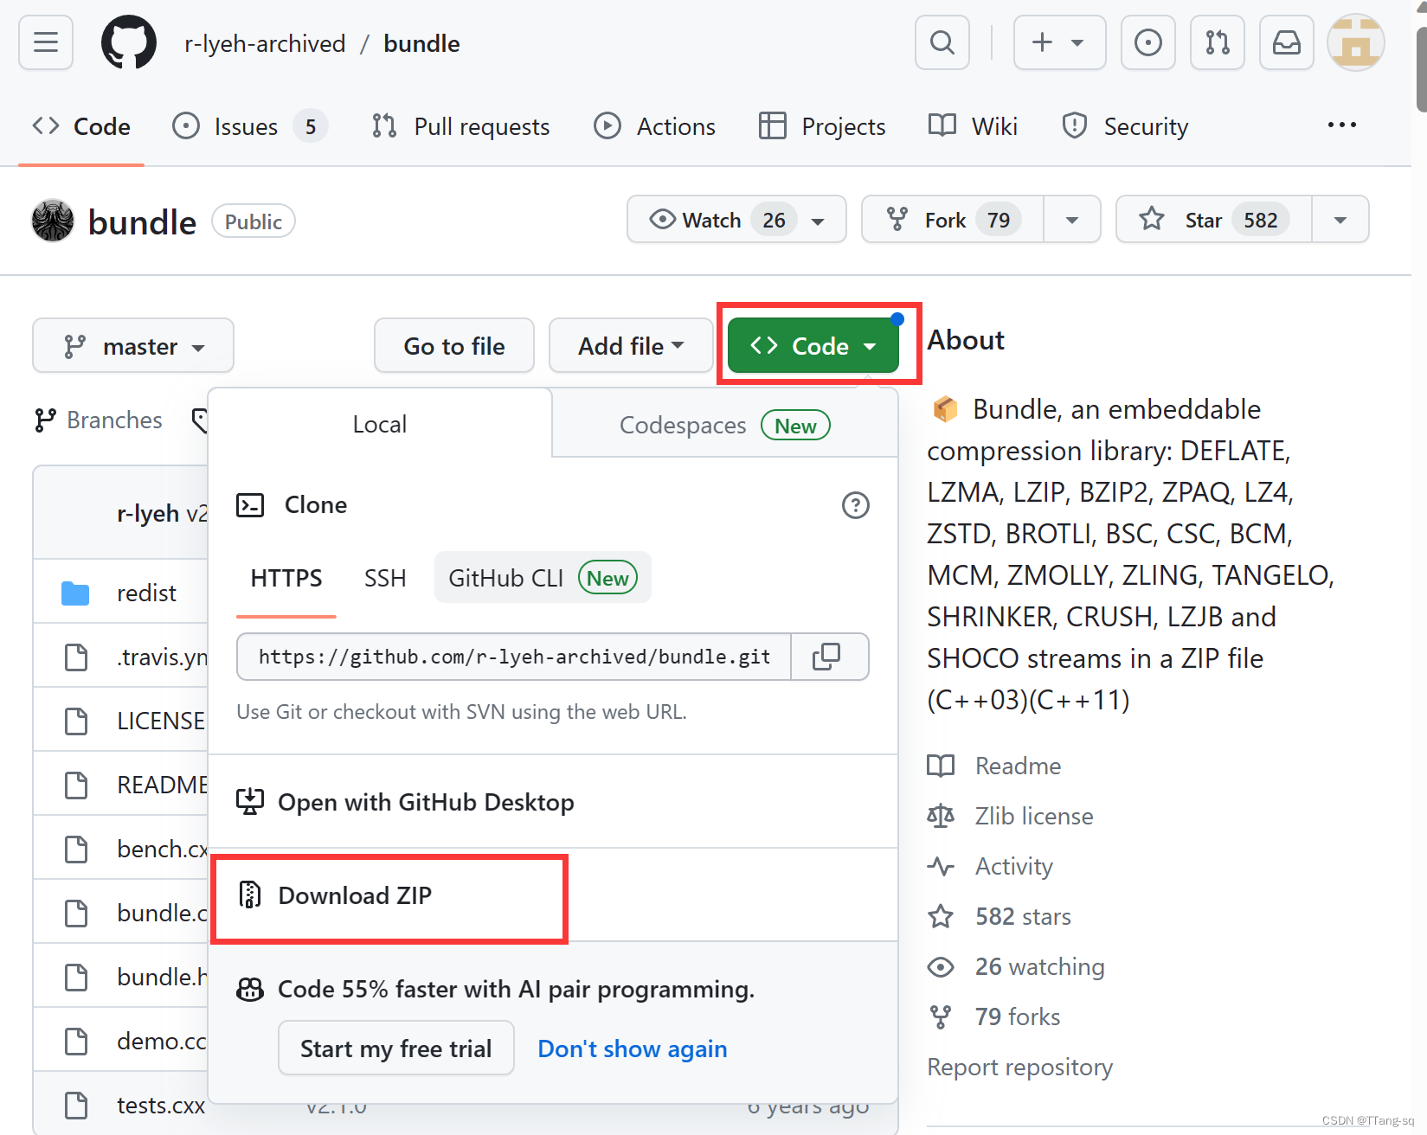Open the clone help question-mark icon
This screenshot has width=1427, height=1135.
point(856,505)
